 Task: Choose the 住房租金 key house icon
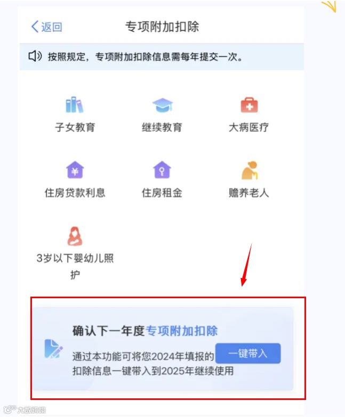[x=162, y=170]
